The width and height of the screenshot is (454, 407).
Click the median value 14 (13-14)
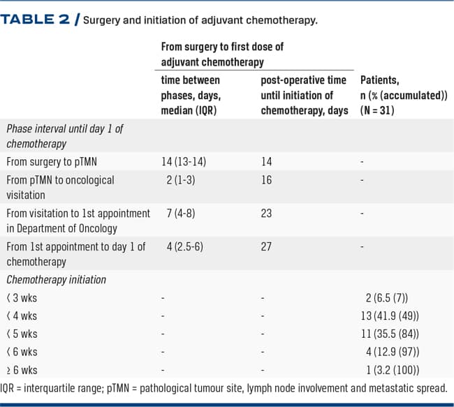[x=184, y=162]
